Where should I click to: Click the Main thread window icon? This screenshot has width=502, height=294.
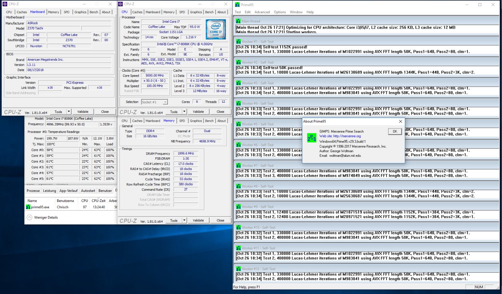click(x=238, y=21)
